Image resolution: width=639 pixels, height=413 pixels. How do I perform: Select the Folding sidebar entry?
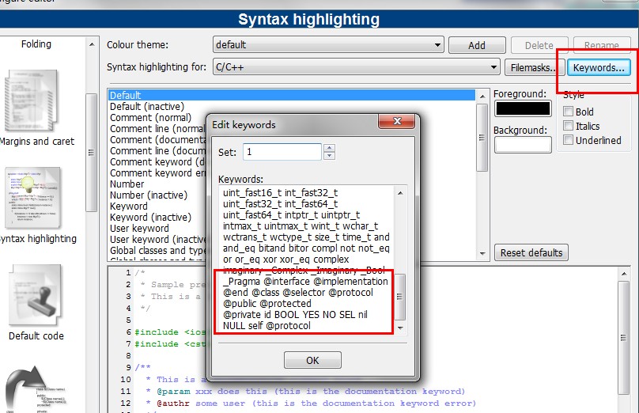(36, 44)
